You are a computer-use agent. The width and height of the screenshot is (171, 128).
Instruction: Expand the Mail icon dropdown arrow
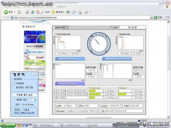click(76, 12)
